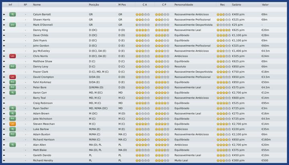Click the row arrow beside Richard Hendry
This screenshot has height=165, width=289.
4,160
